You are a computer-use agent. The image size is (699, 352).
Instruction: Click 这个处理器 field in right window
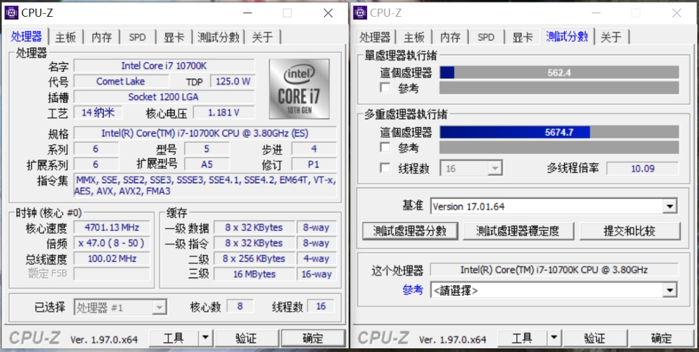(554, 270)
